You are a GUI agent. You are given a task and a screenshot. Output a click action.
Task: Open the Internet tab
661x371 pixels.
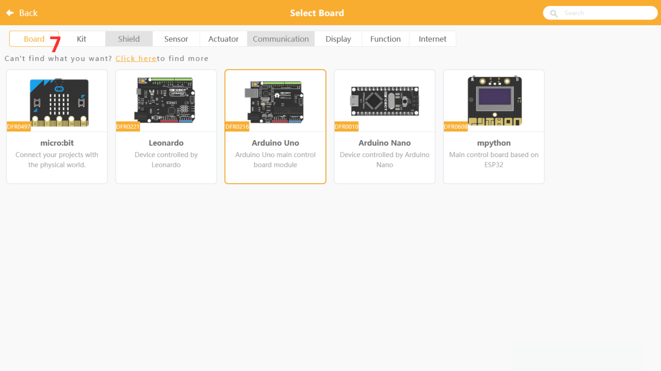point(432,39)
